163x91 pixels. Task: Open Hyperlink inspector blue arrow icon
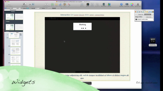151,12
